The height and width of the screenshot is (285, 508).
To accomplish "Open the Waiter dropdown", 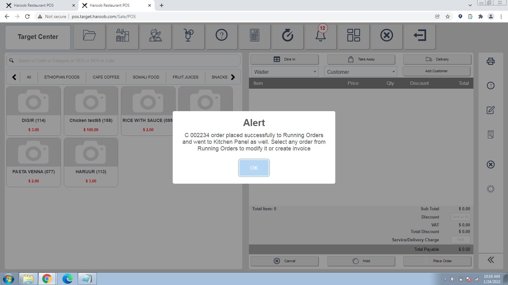I will [285, 72].
